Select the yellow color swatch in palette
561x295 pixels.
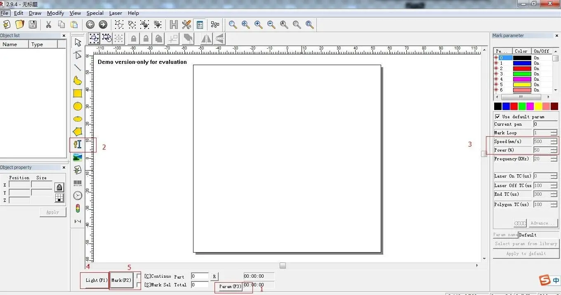538,106
